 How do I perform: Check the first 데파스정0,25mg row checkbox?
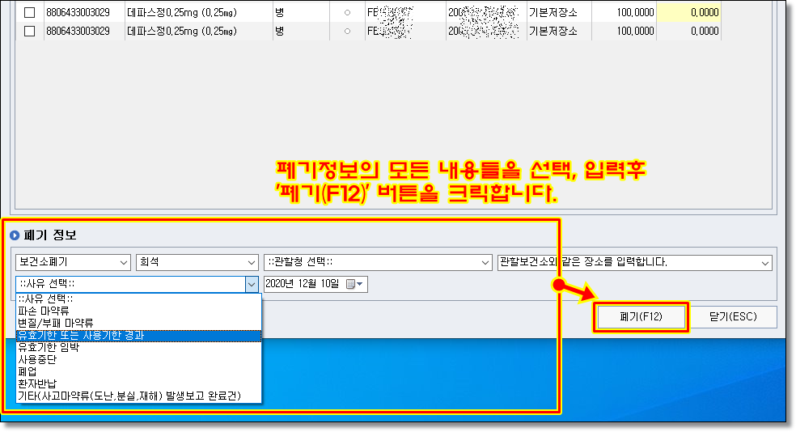30,12
